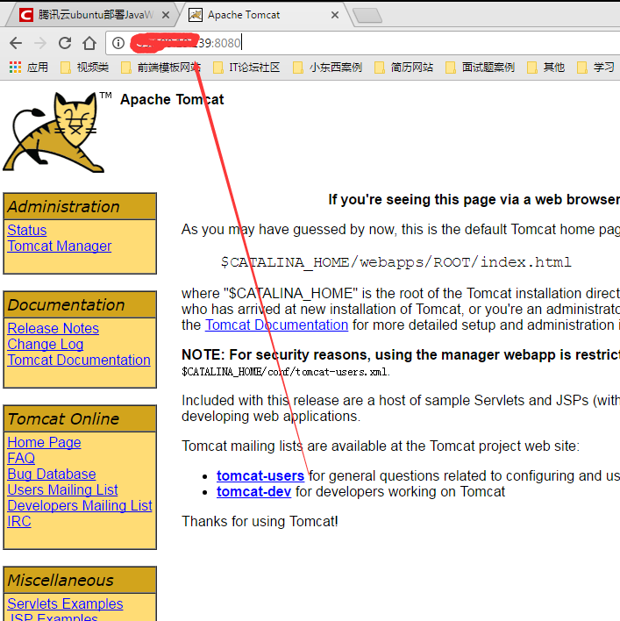Click the Documentation section header
The image size is (620, 621).
pyautogui.click(x=80, y=304)
